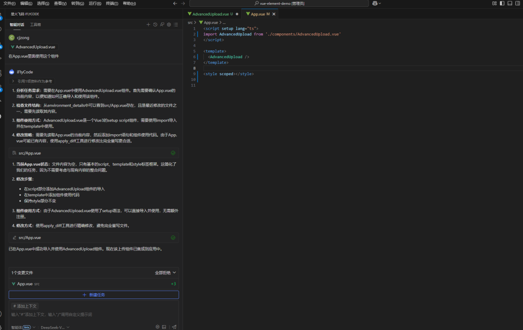
Task: Toggle secondary sidebar visibility
Action: tap(517, 3)
